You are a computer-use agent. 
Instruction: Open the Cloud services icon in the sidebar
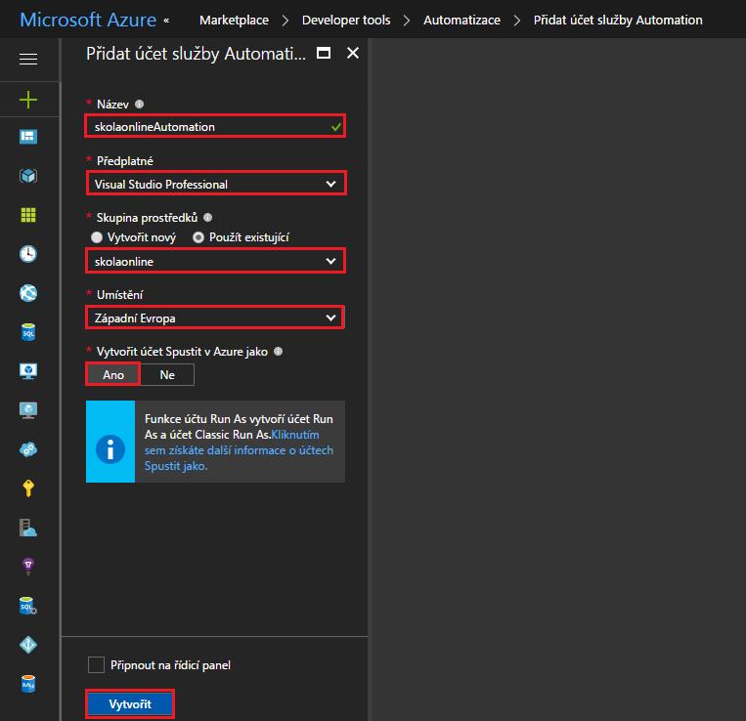pyautogui.click(x=28, y=449)
